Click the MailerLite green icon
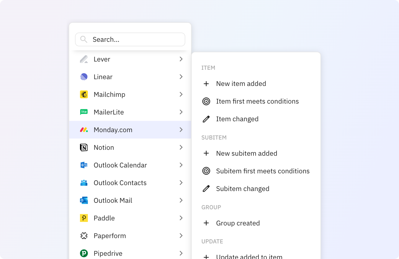This screenshot has width=399, height=259. coord(84,112)
